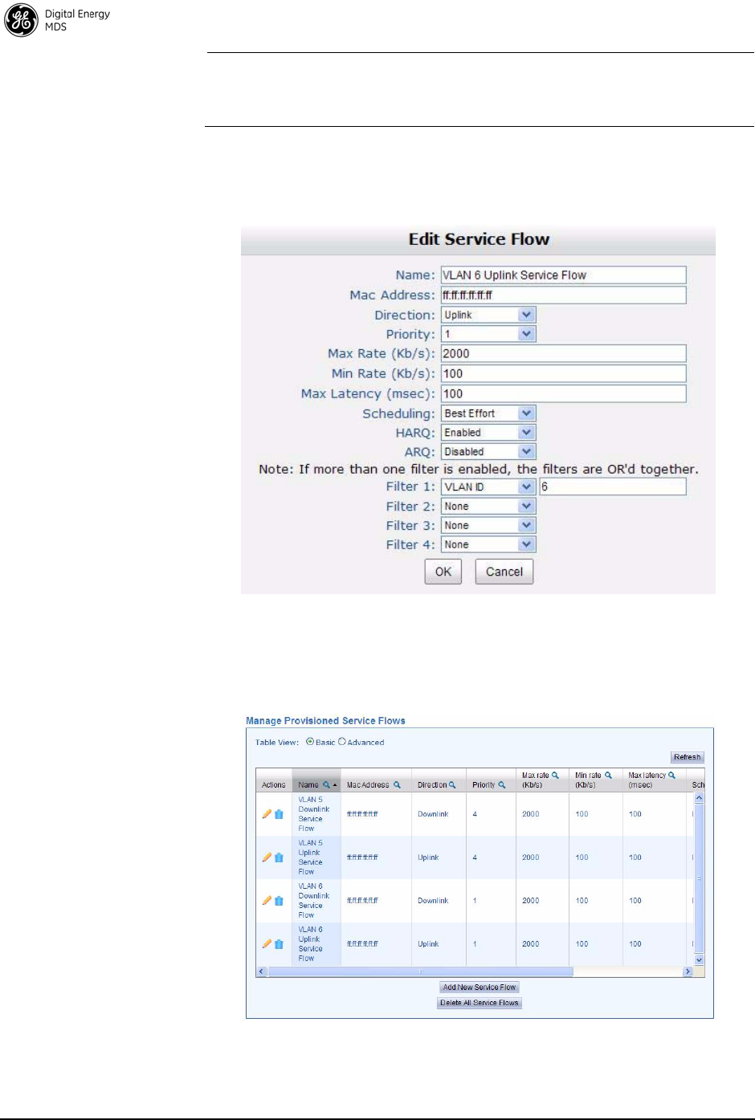Select the Advanced table view radio button
The width and height of the screenshot is (755, 1120).
point(342,742)
